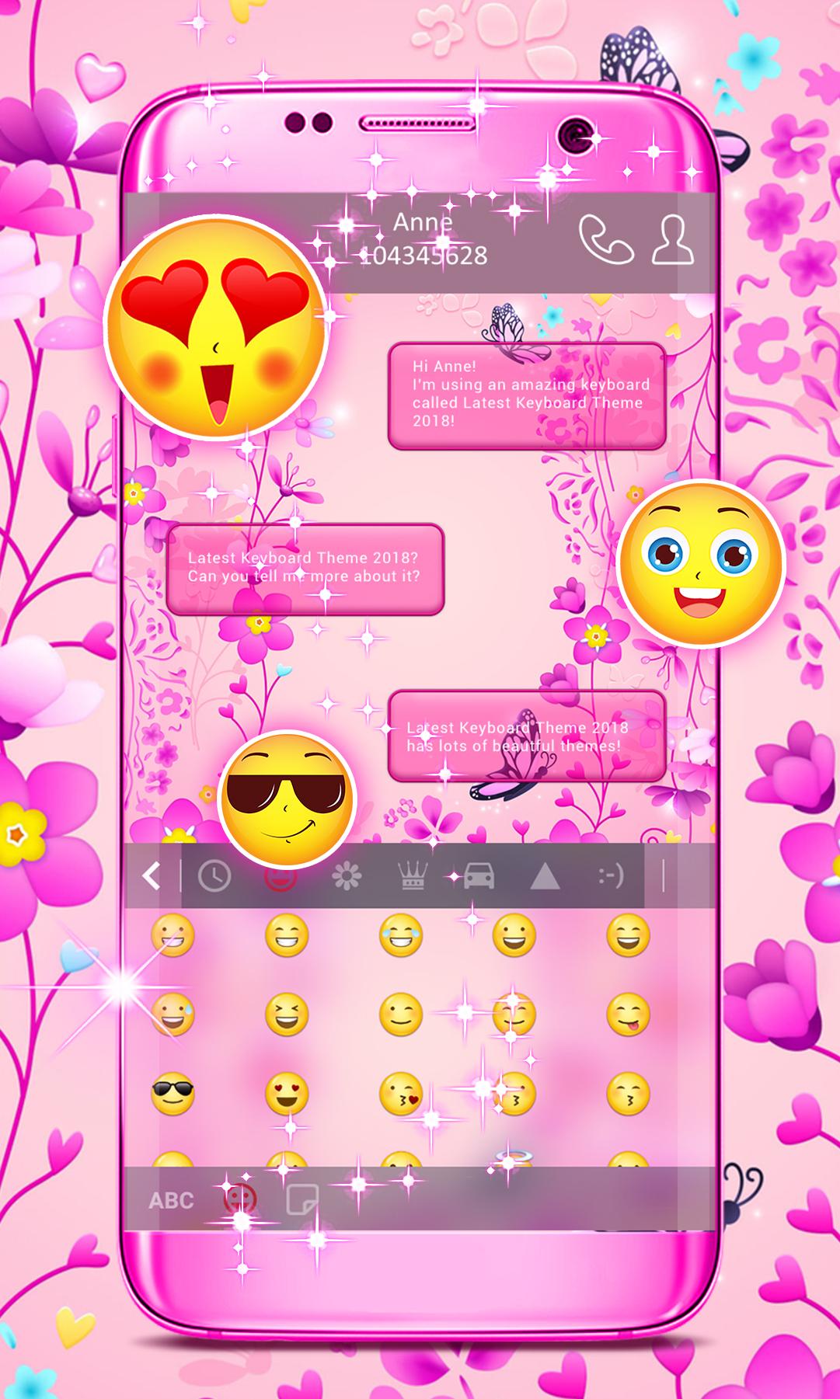Viewport: 840px width, 1399px height.
Task: Insert the small heart-eyes emoji in grid
Action: [286, 1094]
